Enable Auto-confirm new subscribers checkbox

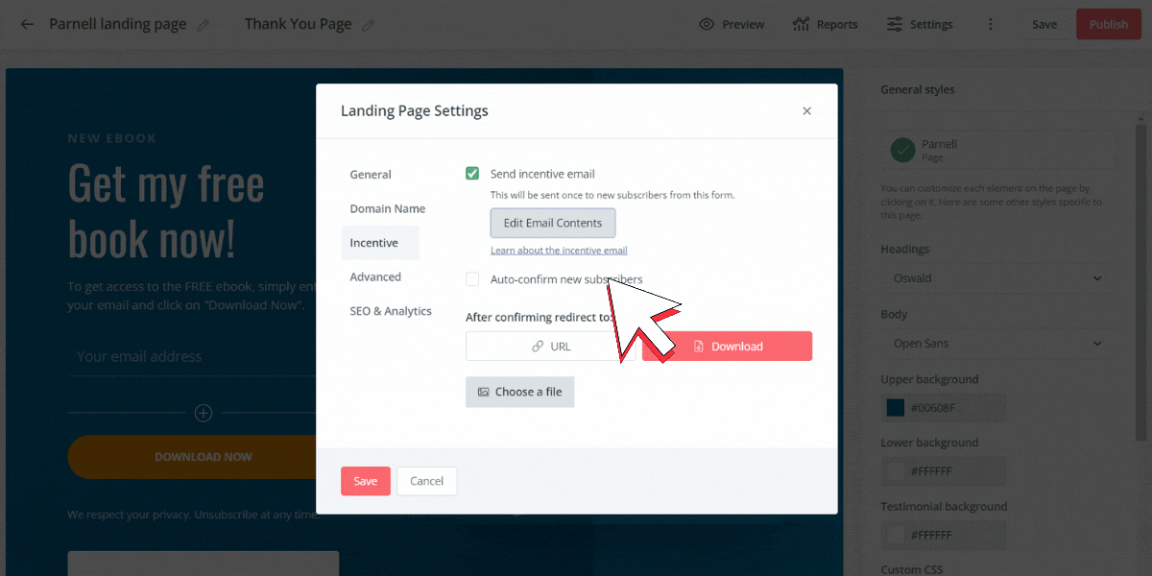472,279
